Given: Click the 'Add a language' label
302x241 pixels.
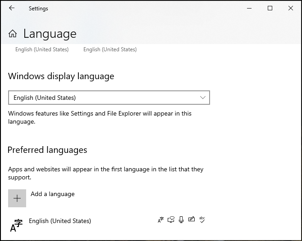Looking at the screenshot, I should pos(53,194).
